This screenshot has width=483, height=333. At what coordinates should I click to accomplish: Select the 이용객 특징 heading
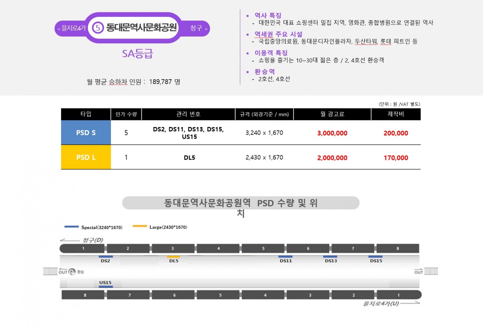[271, 53]
